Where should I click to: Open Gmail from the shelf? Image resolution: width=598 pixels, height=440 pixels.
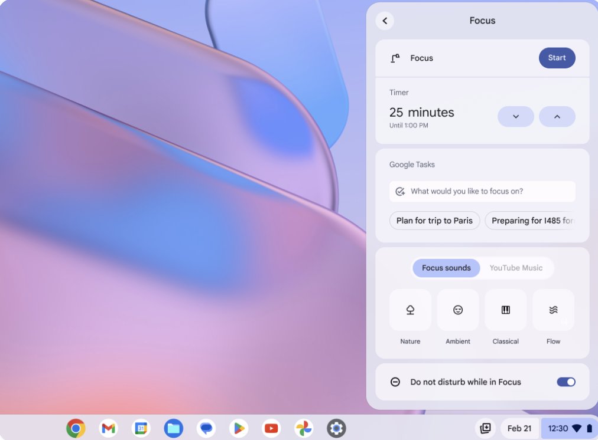click(x=108, y=428)
